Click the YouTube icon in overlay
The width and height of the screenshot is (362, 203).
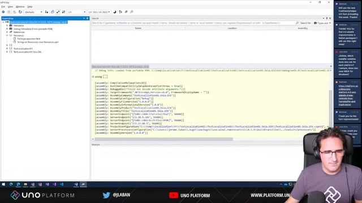pyautogui.click(x=174, y=196)
